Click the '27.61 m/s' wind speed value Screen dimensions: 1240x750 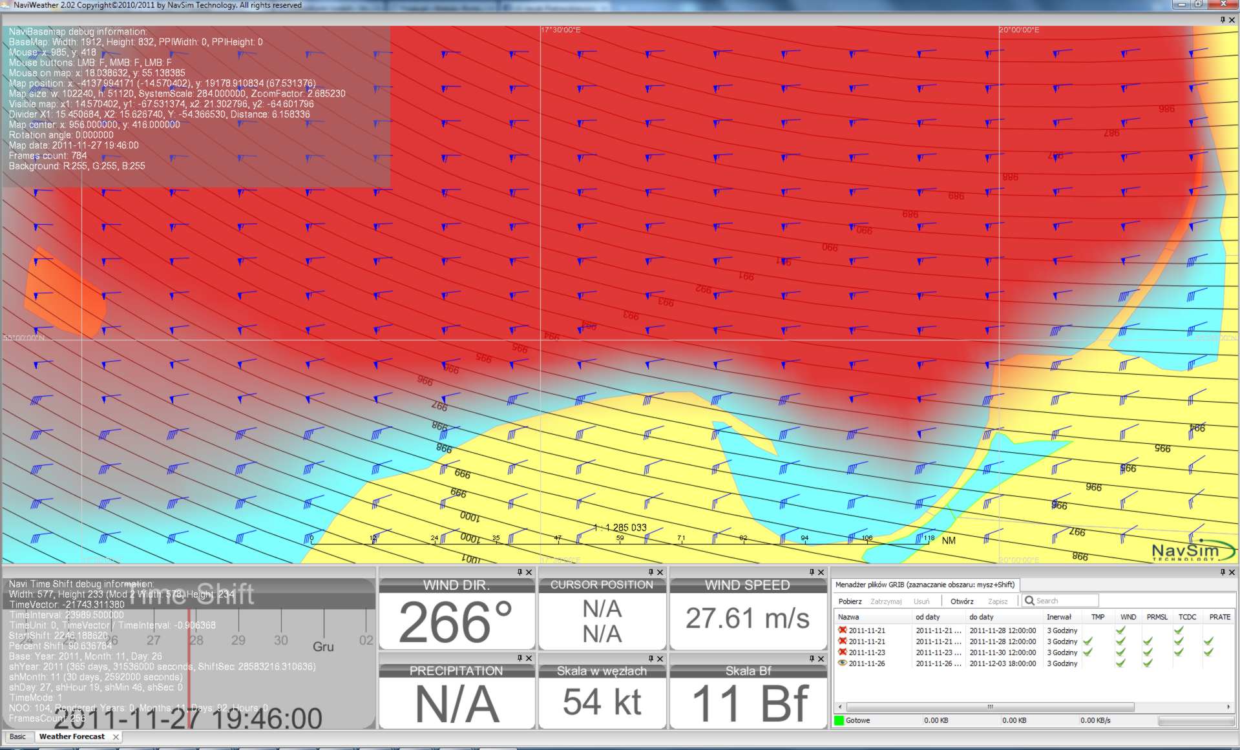click(x=747, y=618)
